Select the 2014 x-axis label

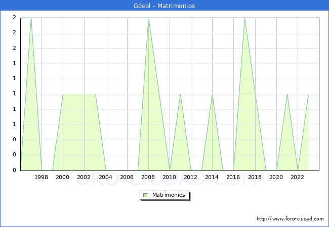click(212, 177)
